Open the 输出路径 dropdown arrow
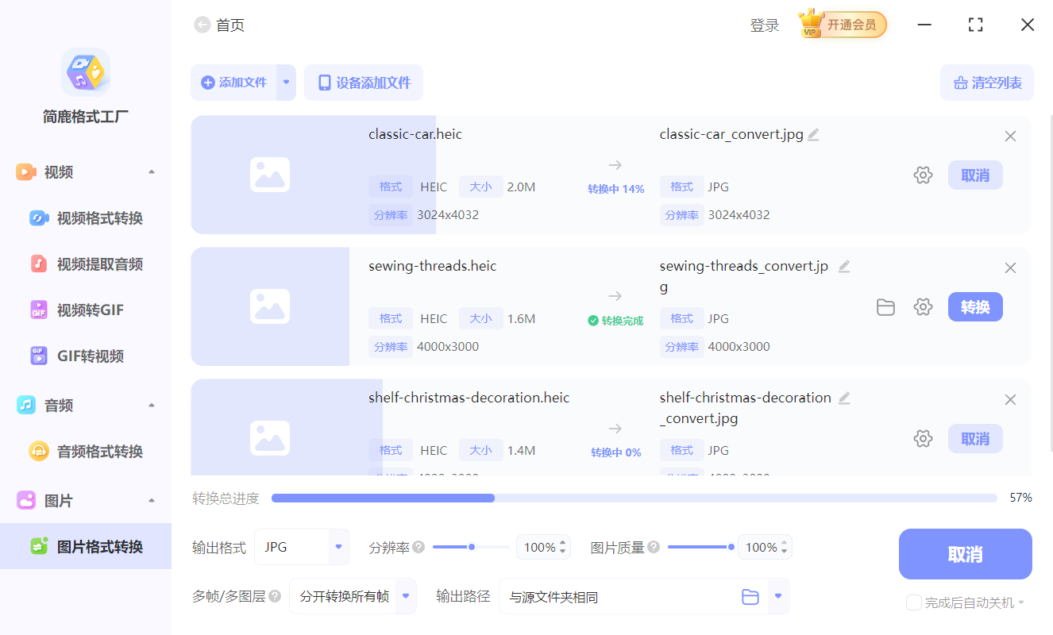Image resolution: width=1053 pixels, height=635 pixels. point(778,596)
